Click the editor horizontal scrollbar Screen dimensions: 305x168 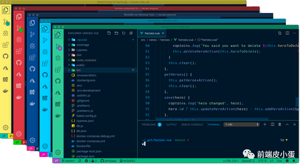(x=212, y=118)
